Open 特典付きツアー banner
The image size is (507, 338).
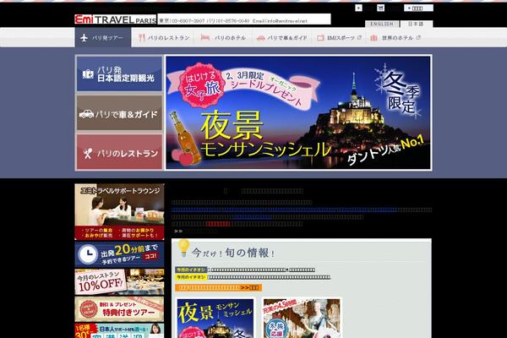point(119,309)
